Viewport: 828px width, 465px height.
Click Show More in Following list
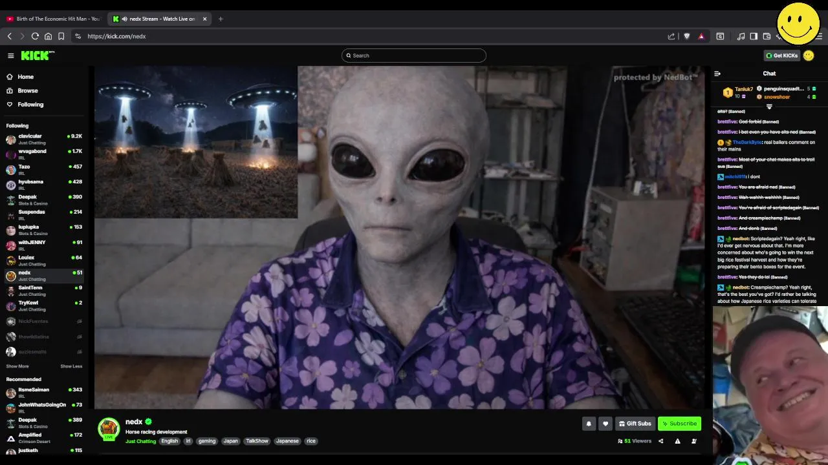(x=17, y=366)
